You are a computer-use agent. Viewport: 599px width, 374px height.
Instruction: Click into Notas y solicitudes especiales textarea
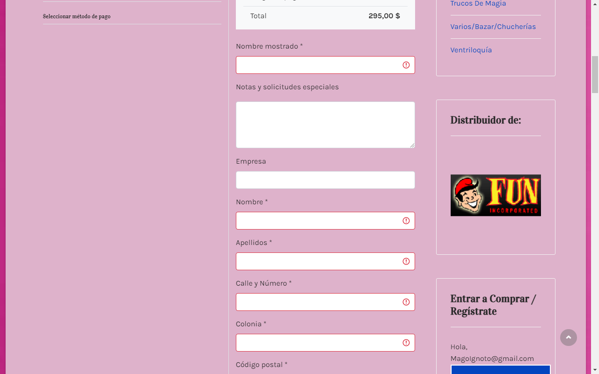coord(325,125)
